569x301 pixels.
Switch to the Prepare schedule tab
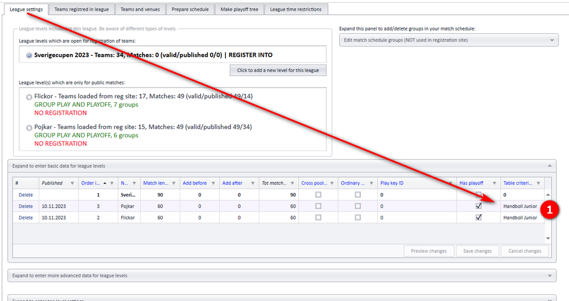tap(190, 10)
